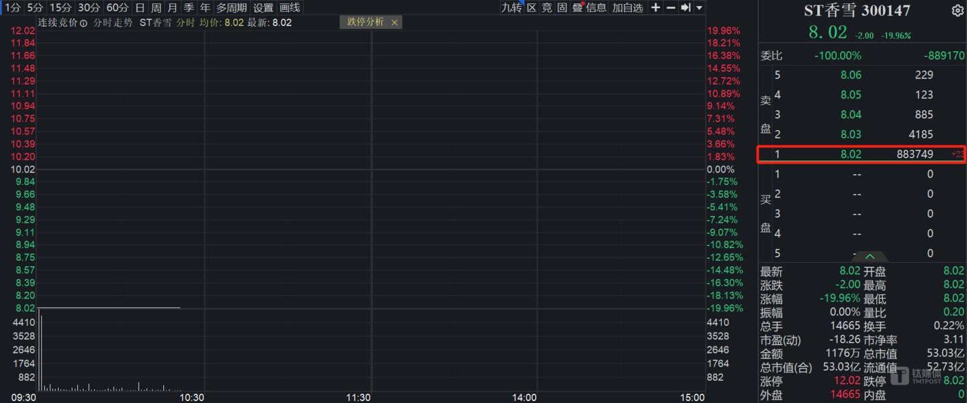Close the 跌停分析 tag
This screenshot has height=403, width=967.
click(394, 23)
